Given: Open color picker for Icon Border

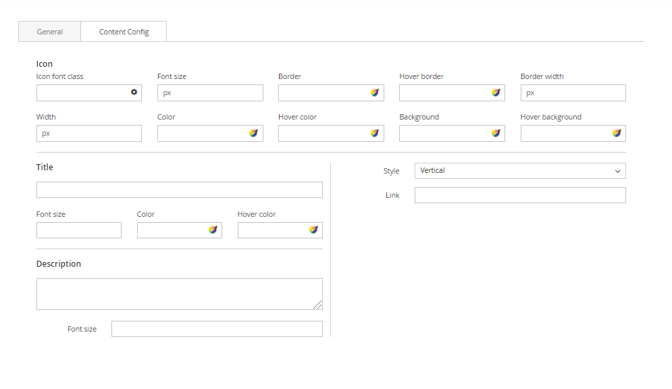Looking at the screenshot, I should [374, 93].
